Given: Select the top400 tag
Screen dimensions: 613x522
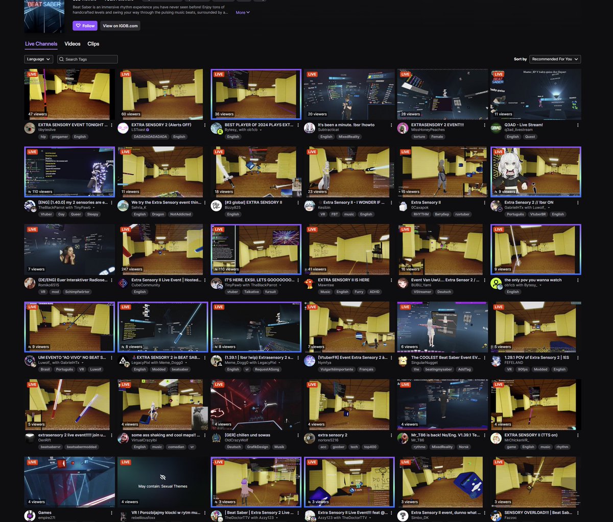Looking at the screenshot, I should click(x=371, y=447).
